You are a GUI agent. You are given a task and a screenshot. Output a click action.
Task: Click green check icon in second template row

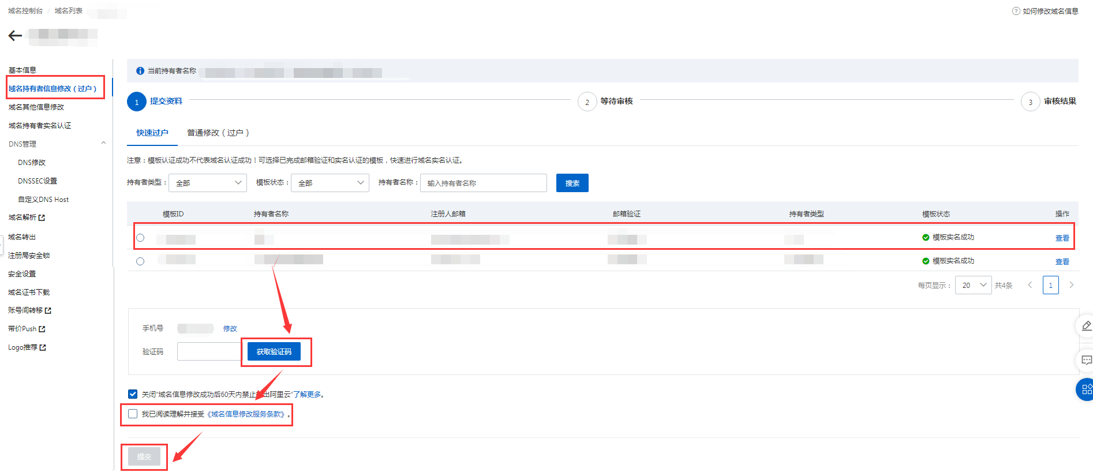(x=926, y=261)
